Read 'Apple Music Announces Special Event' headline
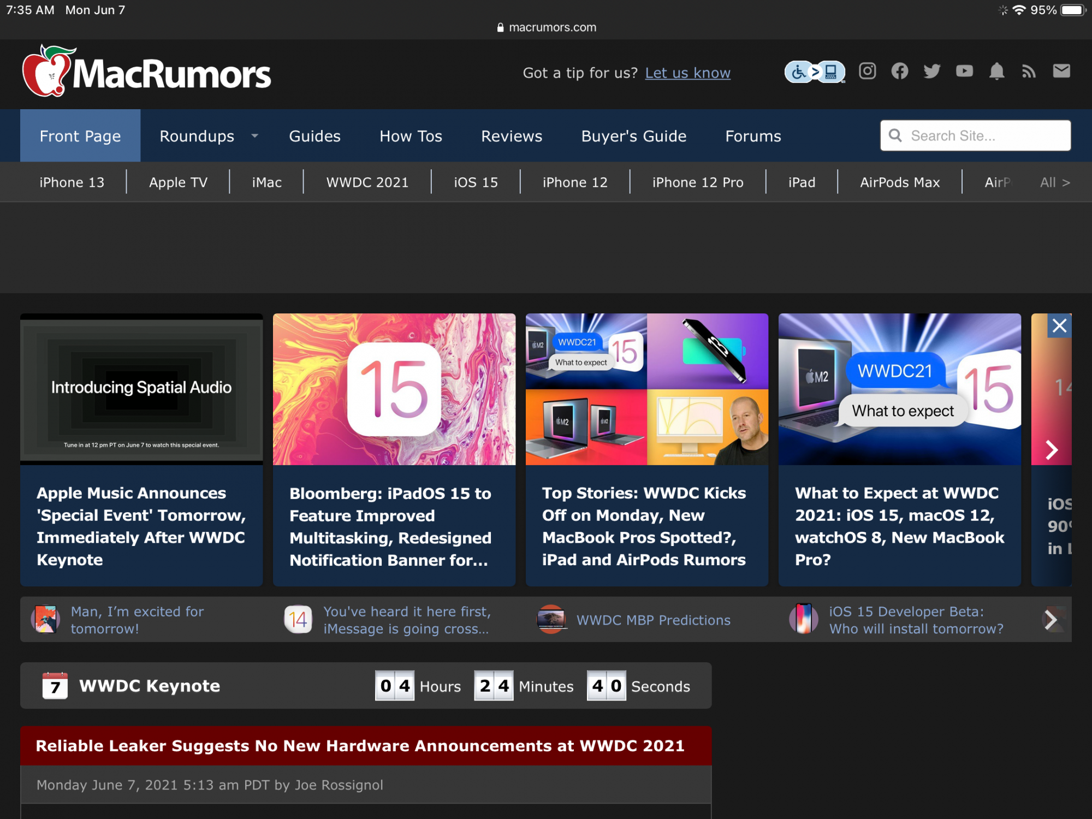Screen dimensions: 1092x819 (x=141, y=526)
